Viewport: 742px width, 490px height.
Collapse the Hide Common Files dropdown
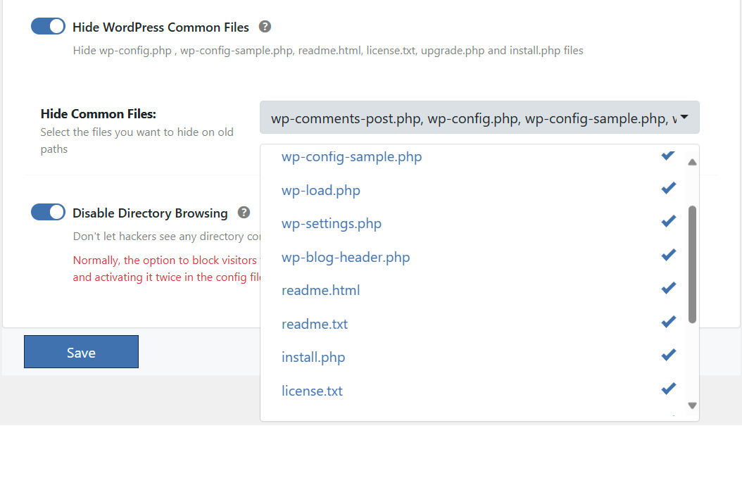[x=479, y=118]
